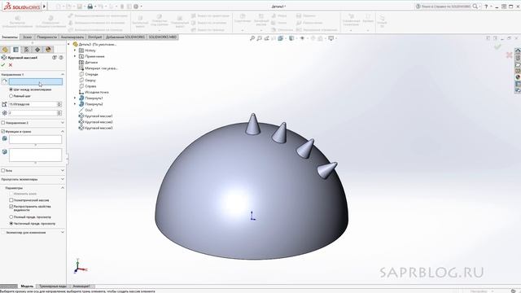Expand the History node in the tree
Image resolution: width=521 pixels, height=293 pixels.
(75, 50)
